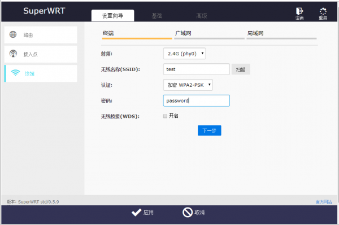The image size is (339, 225).
Task: Open the 官方网站 official website link
Action: 324,202
